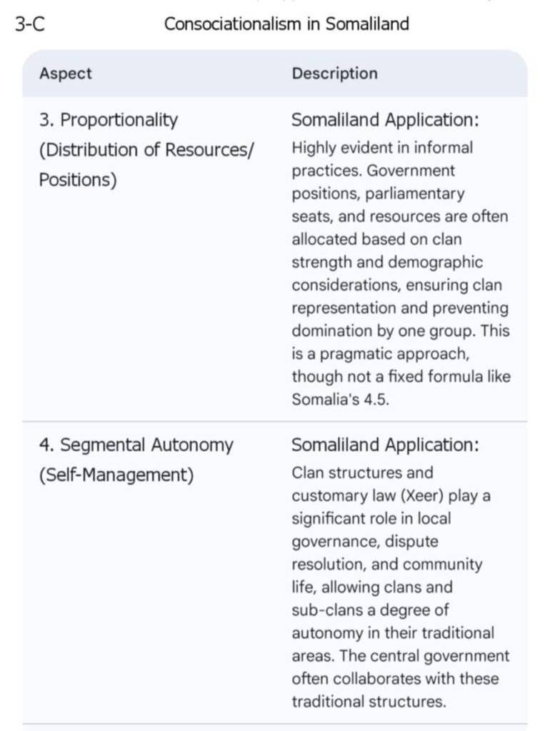
Task: Click the line "Clan structures and"
Action: (x=362, y=473)
